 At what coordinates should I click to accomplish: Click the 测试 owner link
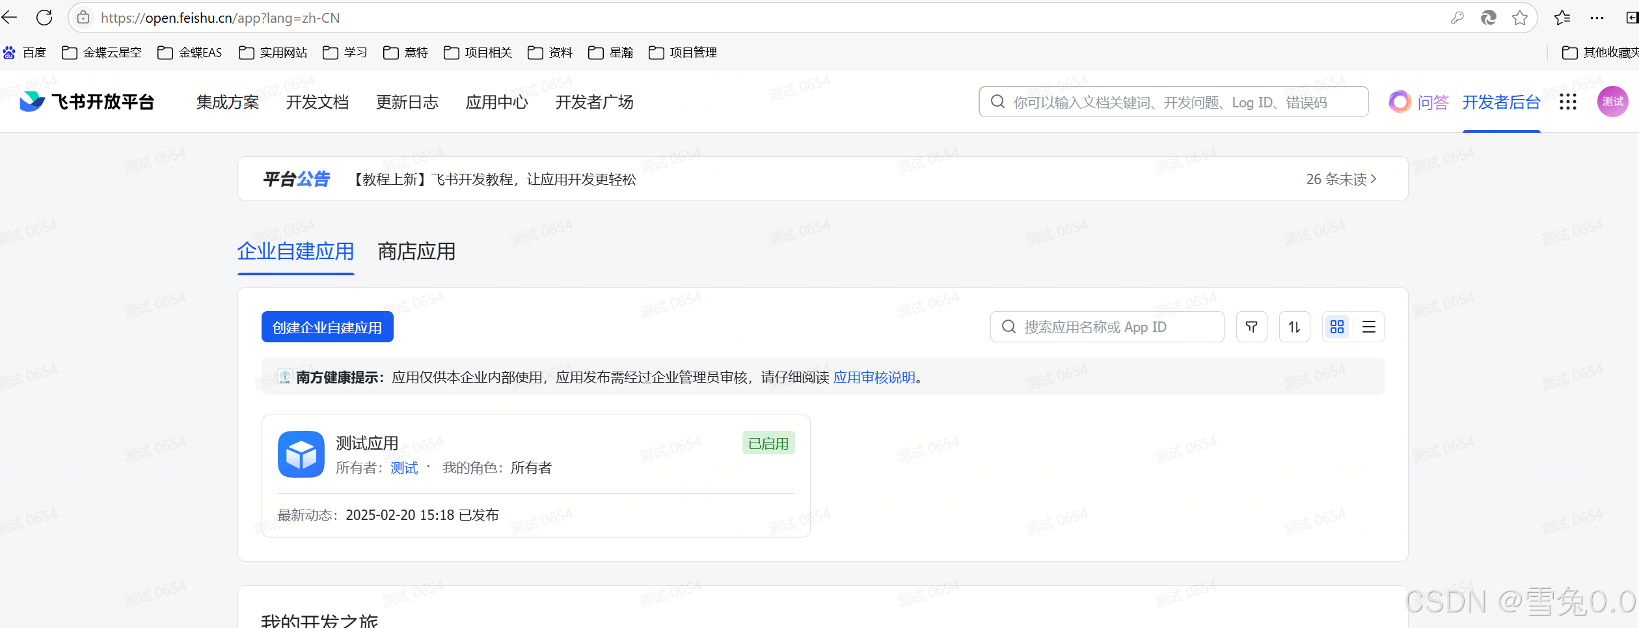click(x=404, y=468)
